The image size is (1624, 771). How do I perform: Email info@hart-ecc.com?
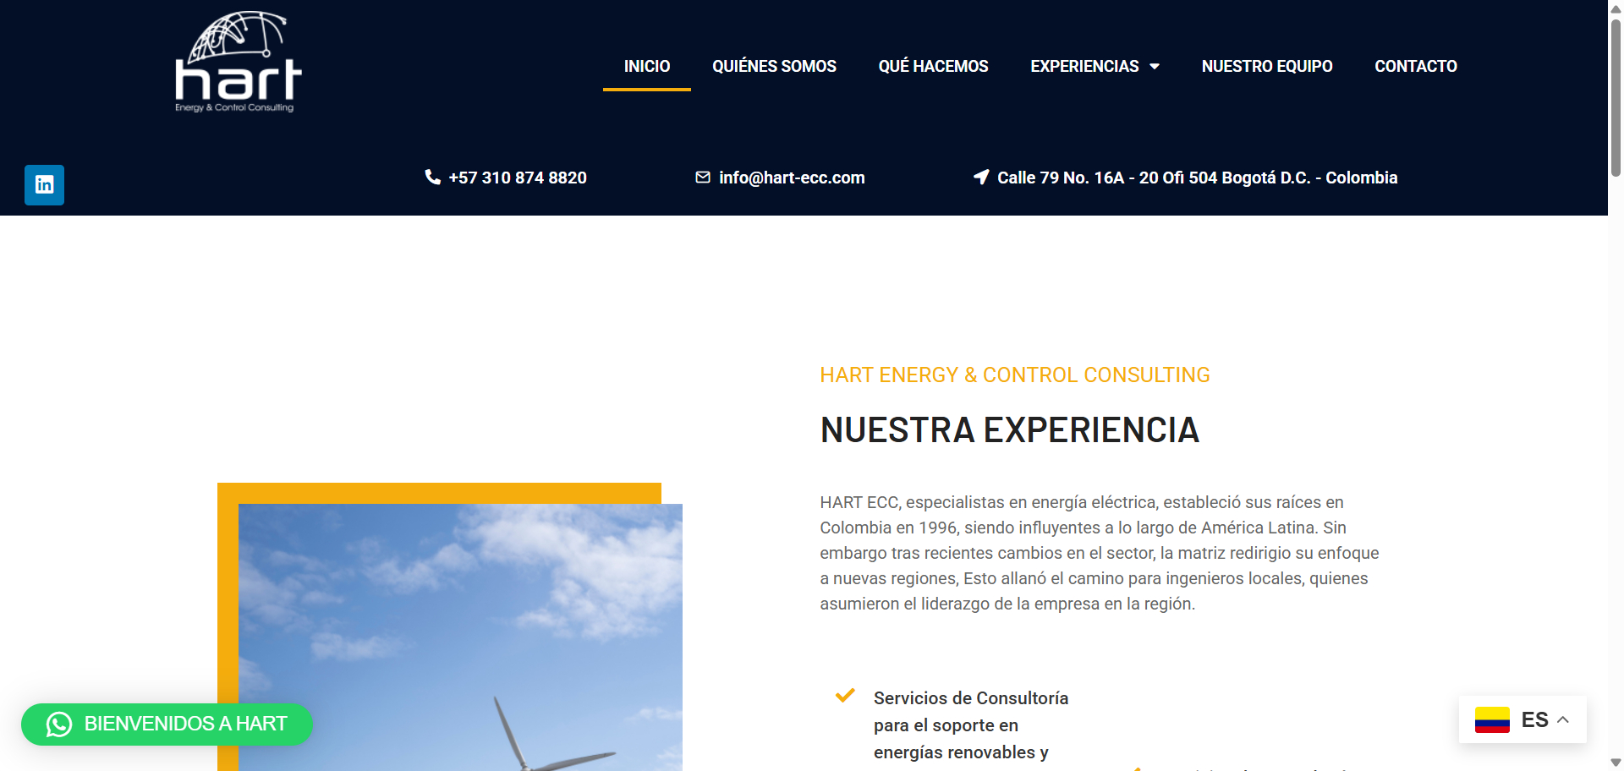(792, 178)
